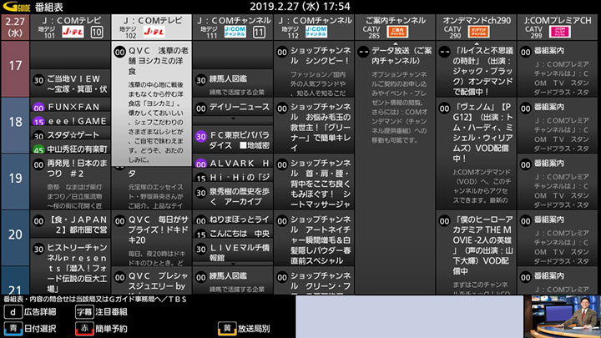Select 「ルイスと不思議の時計」 on-demand entry

(477, 69)
